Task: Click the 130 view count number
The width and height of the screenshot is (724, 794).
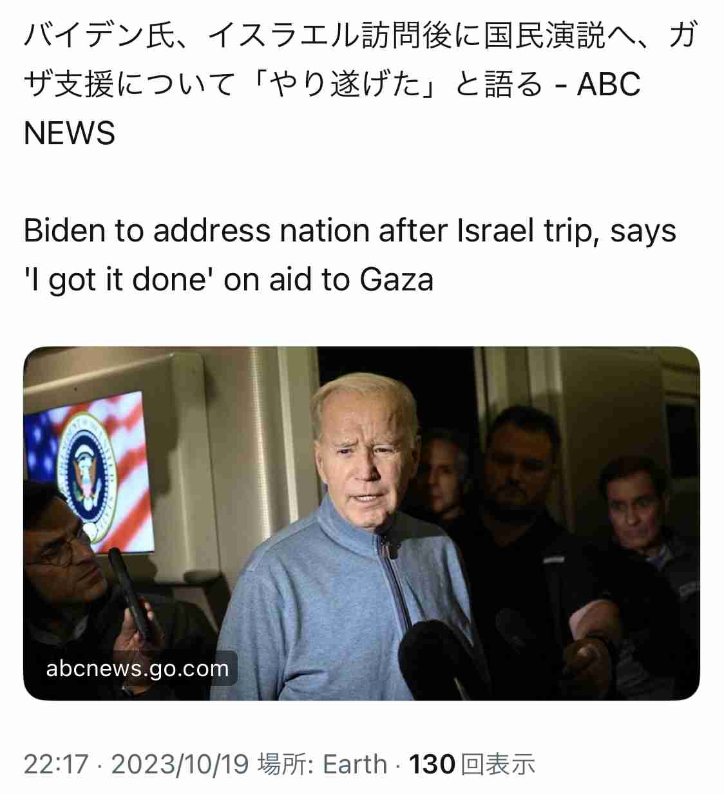Action: [x=432, y=764]
